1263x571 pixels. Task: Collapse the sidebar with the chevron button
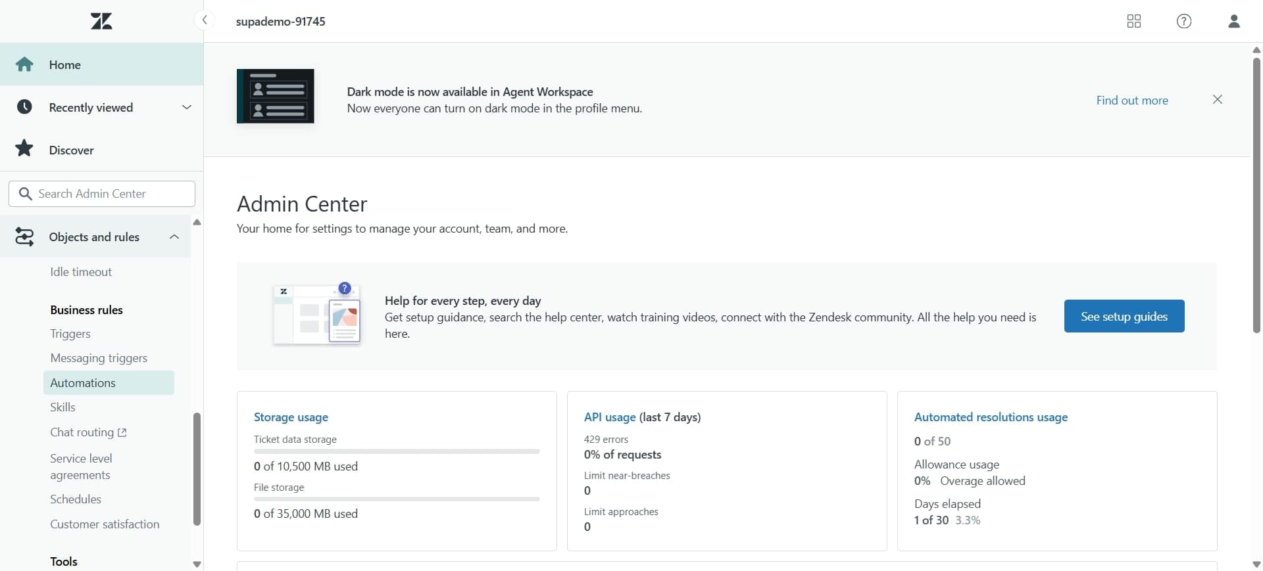pos(205,20)
